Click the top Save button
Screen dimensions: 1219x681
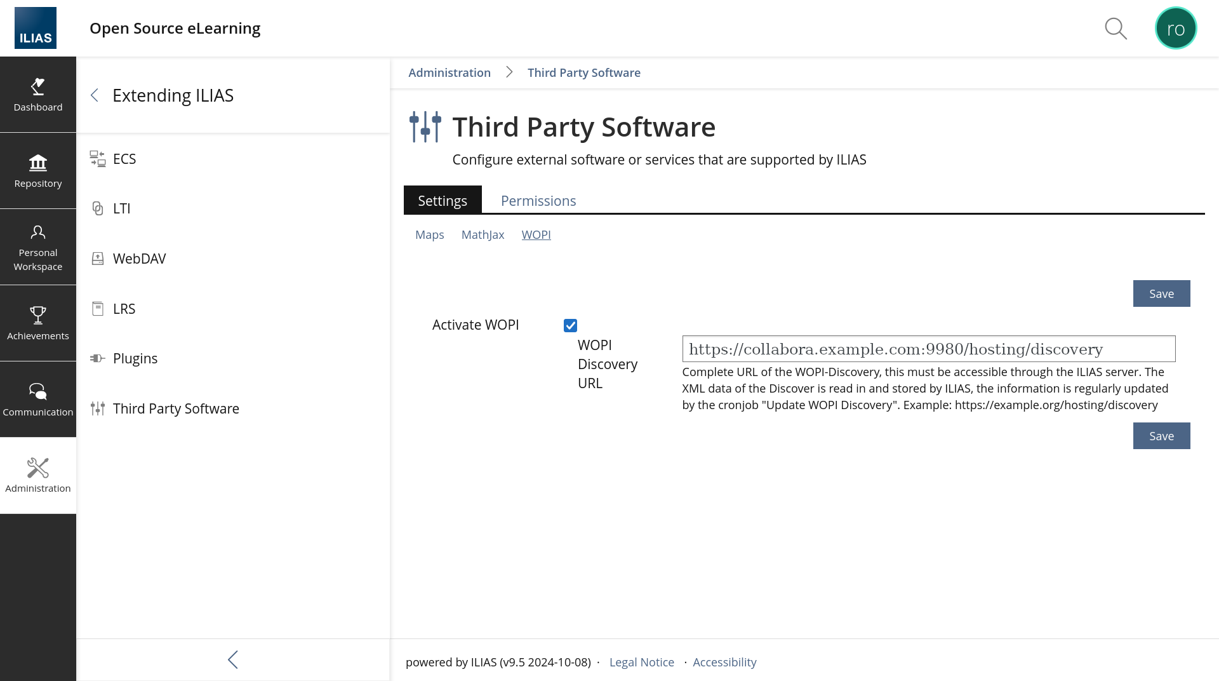[x=1161, y=293]
